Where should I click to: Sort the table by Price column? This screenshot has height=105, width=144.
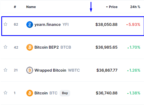tap(113, 7)
